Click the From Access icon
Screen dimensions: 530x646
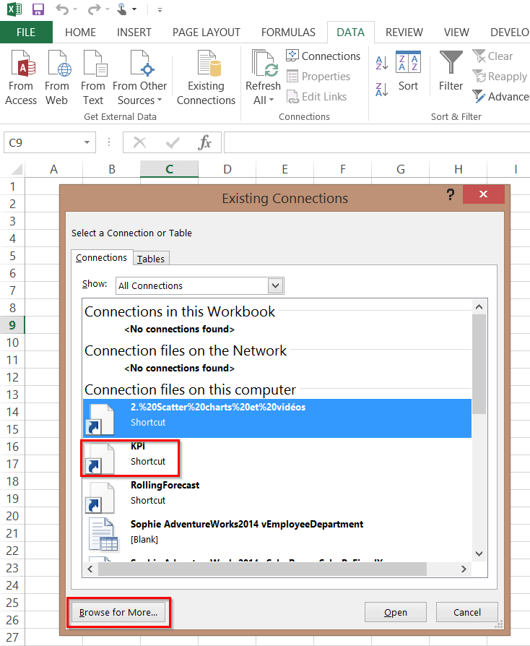click(x=21, y=66)
